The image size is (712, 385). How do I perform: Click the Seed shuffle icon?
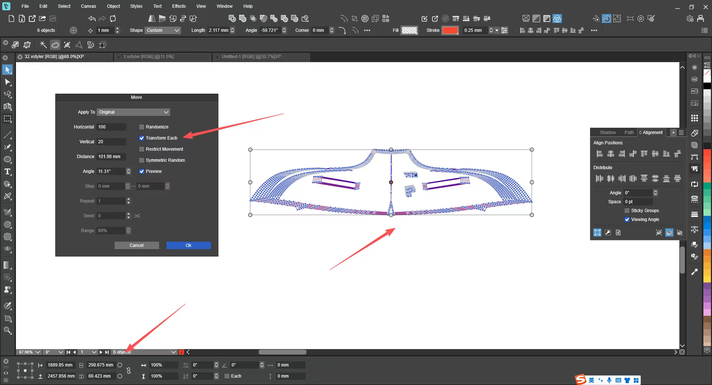(x=137, y=216)
